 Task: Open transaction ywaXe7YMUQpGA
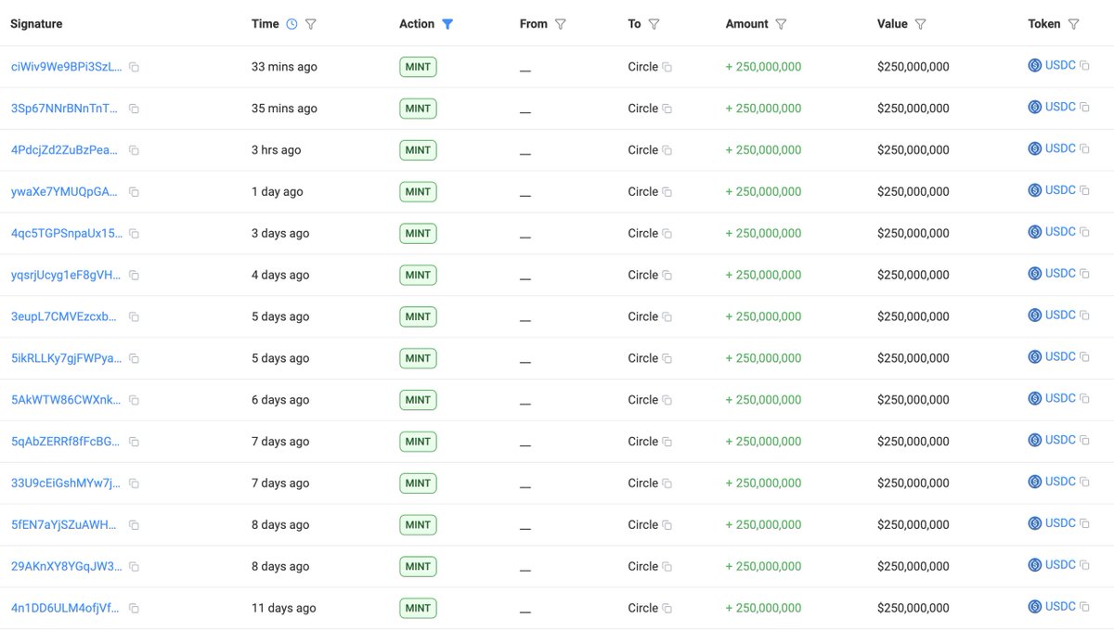64,192
